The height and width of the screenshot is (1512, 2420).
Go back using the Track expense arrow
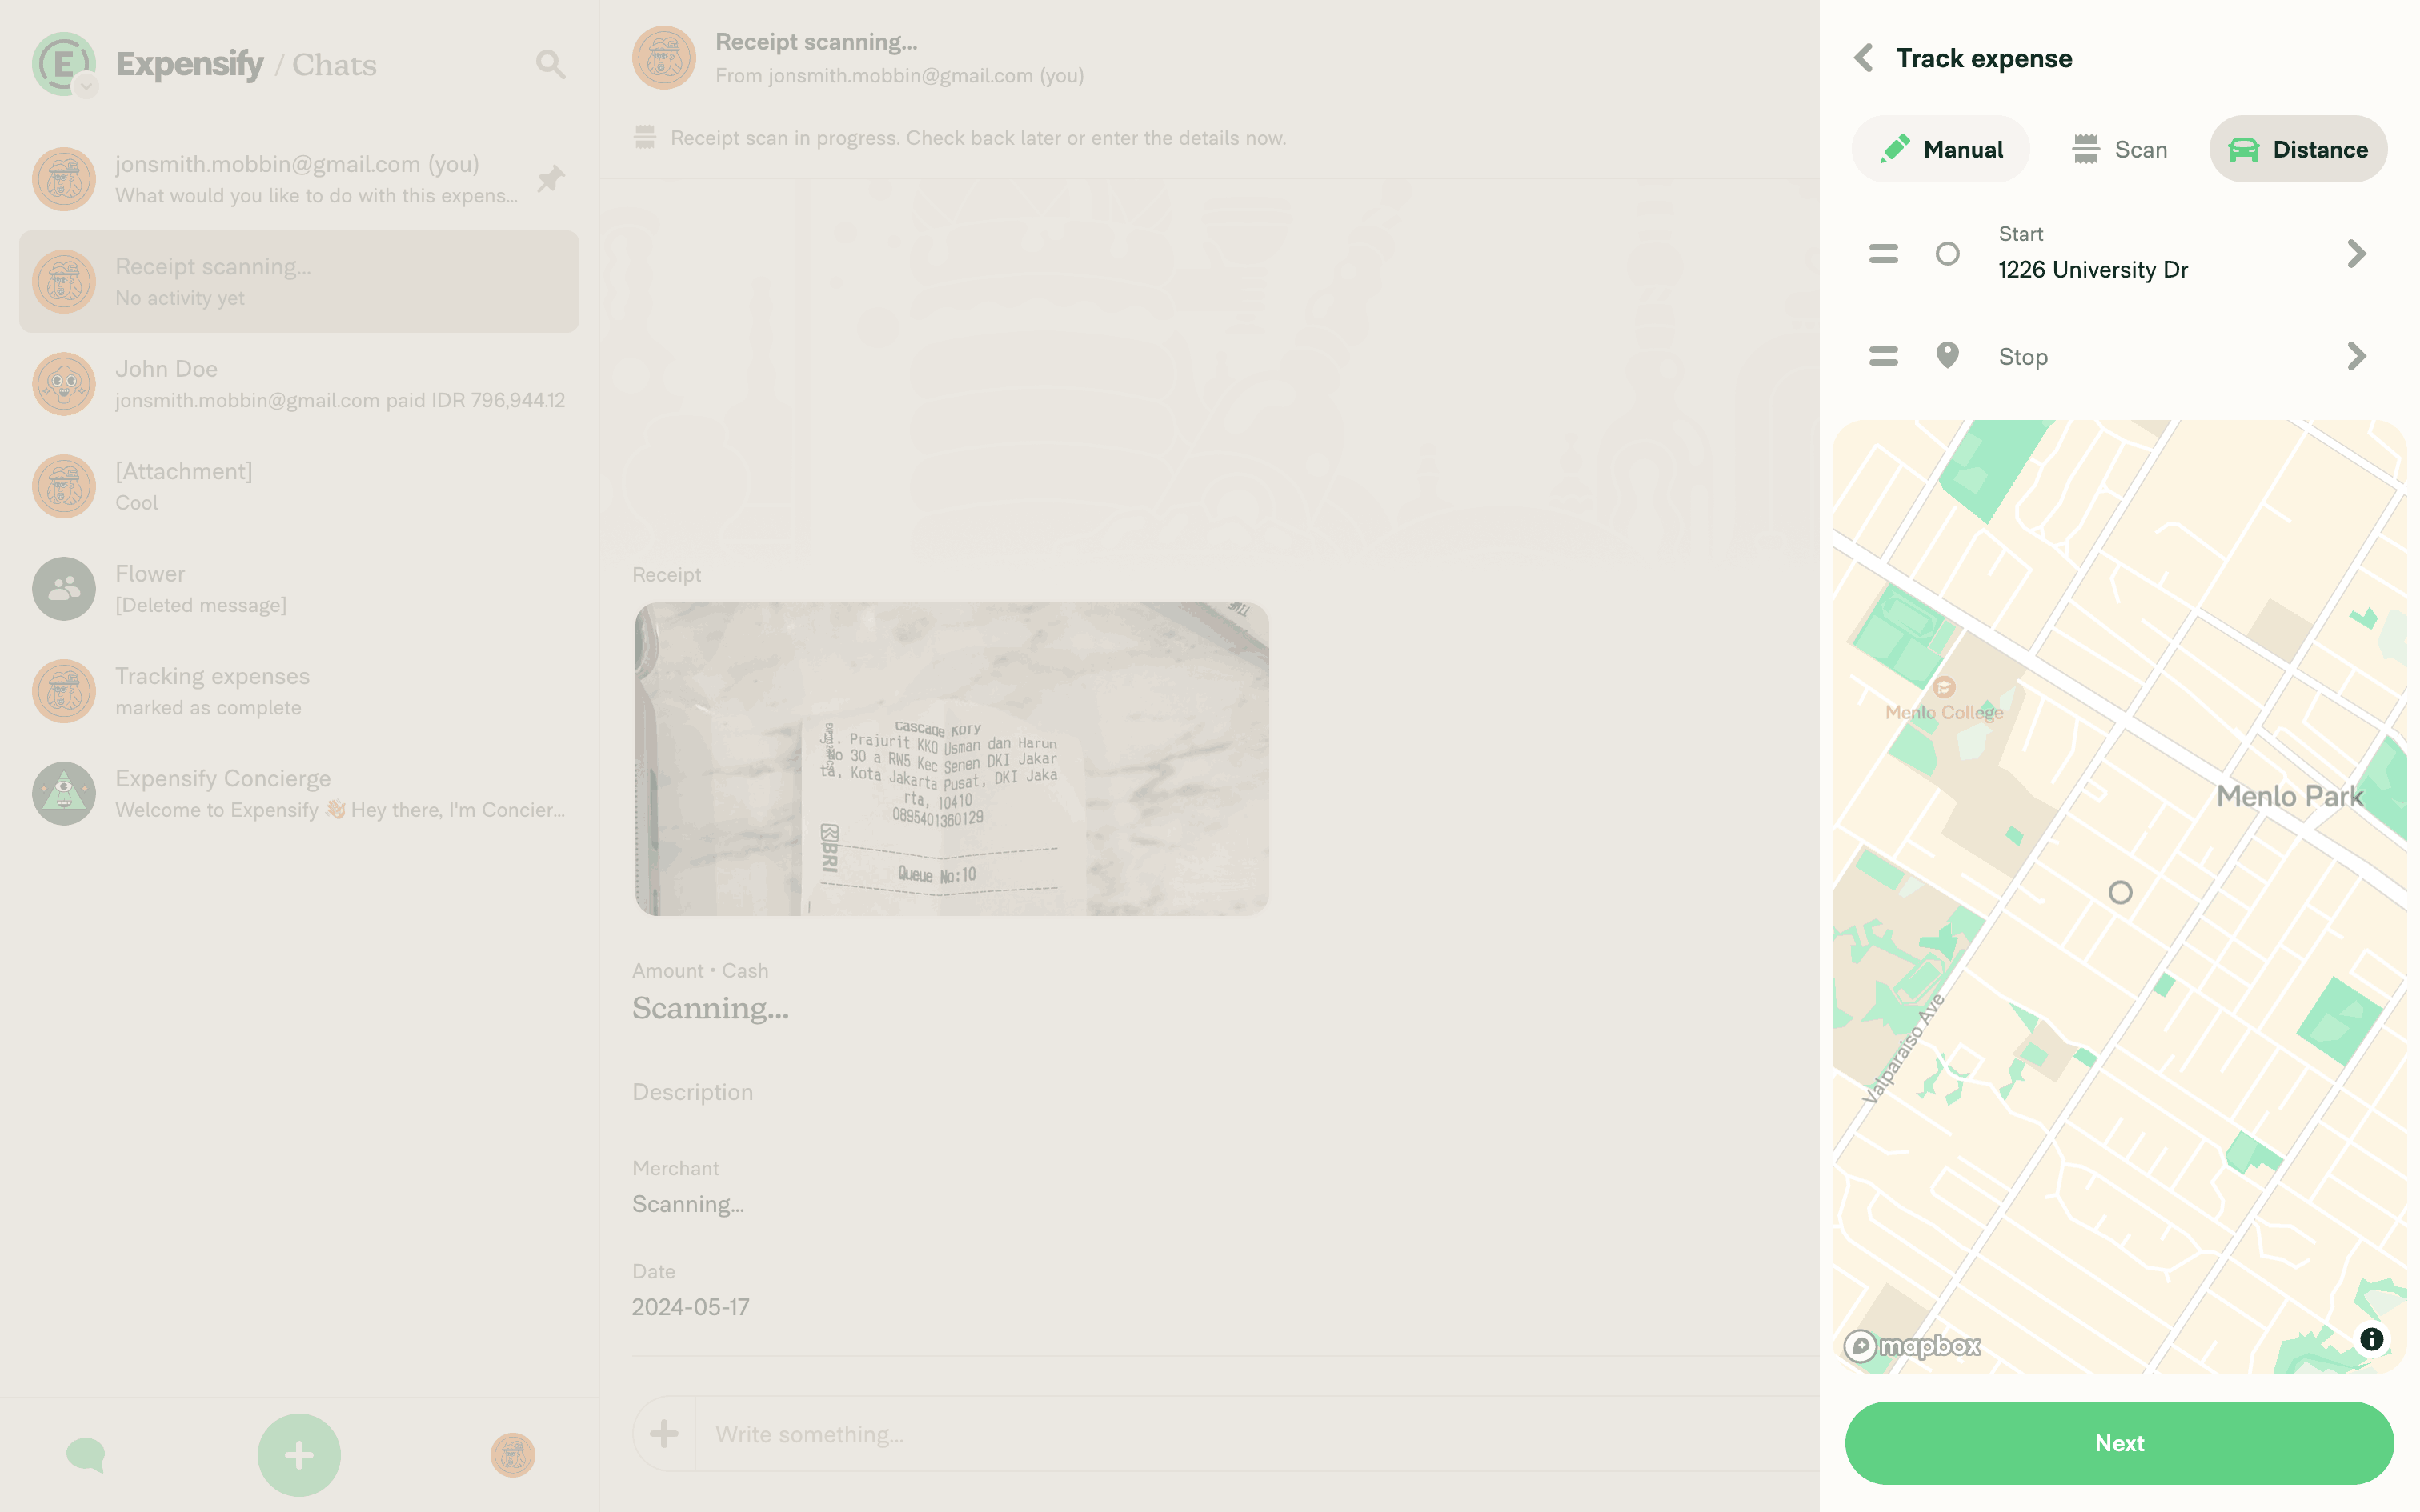click(1862, 58)
